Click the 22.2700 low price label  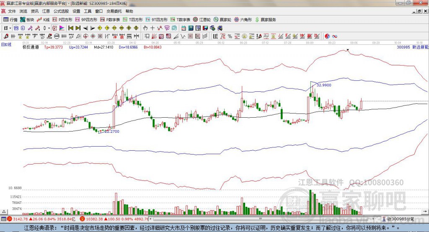[112, 131]
